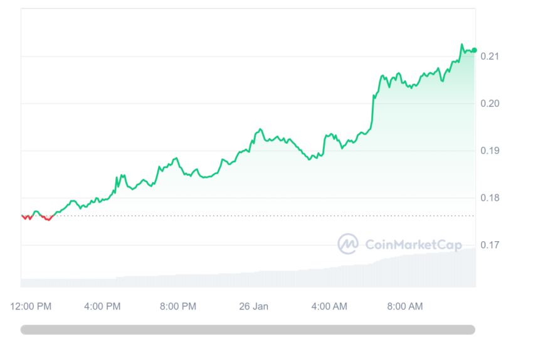Click the 0.18 price axis label
This screenshot has height=356, width=533.
click(x=490, y=198)
